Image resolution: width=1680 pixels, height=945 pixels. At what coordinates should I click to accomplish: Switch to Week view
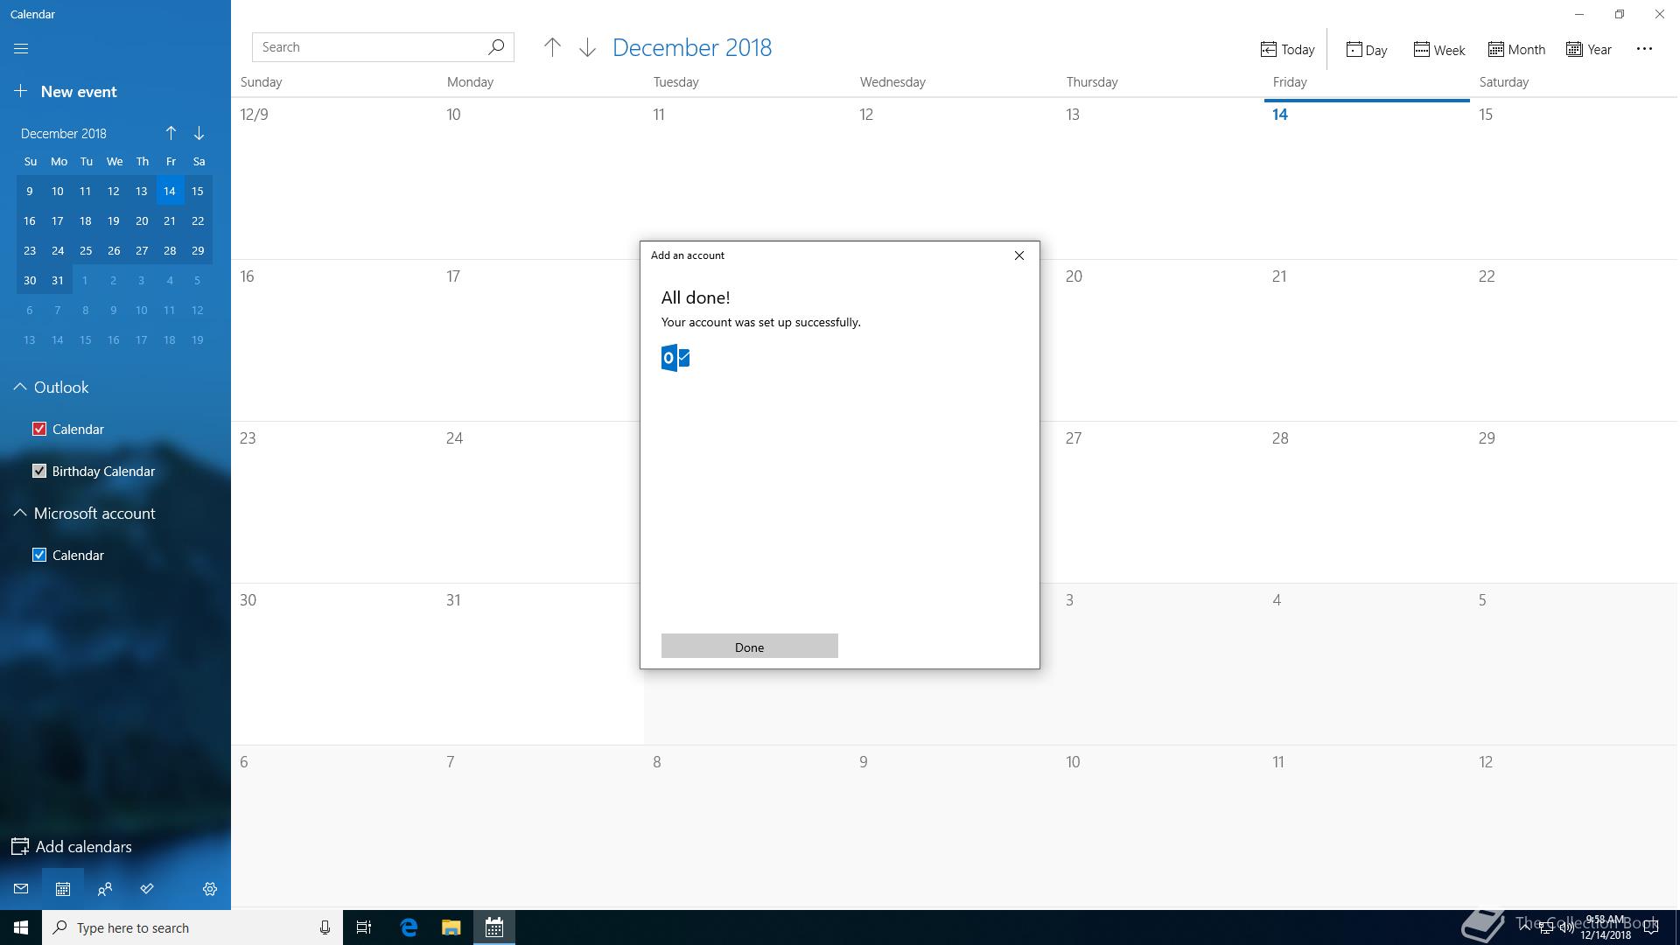[x=1438, y=50]
